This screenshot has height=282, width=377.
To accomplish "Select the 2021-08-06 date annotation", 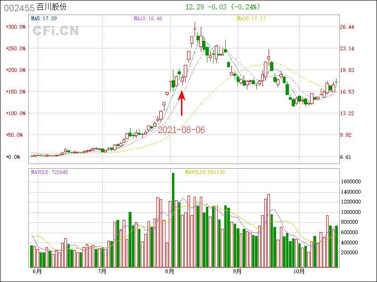I will click(x=181, y=130).
